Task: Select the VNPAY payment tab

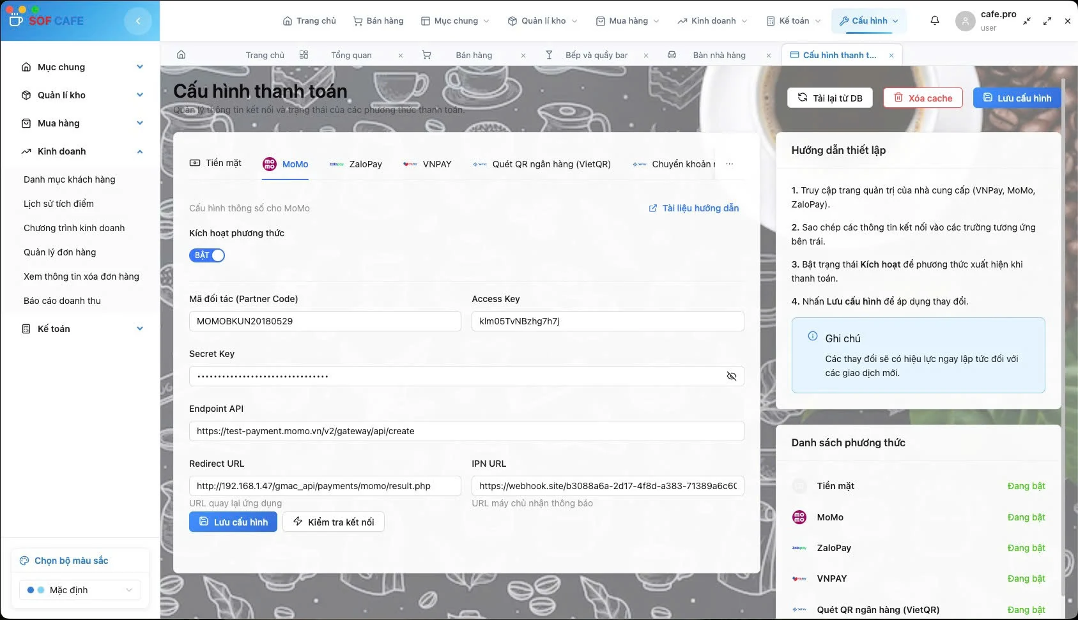Action: click(x=427, y=164)
